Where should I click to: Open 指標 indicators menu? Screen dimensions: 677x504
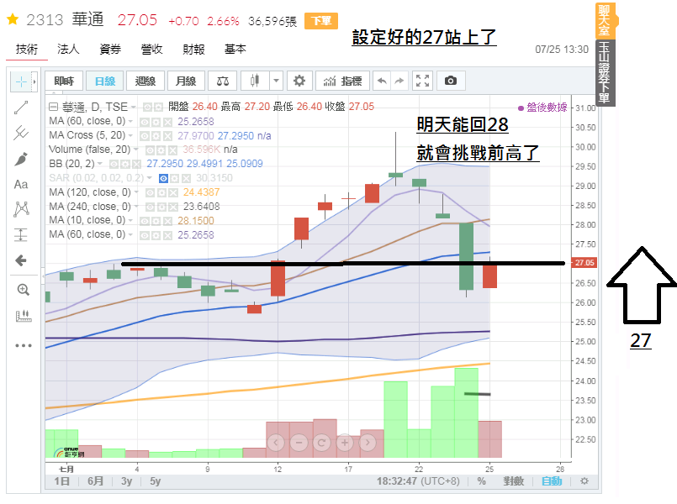pos(343,81)
